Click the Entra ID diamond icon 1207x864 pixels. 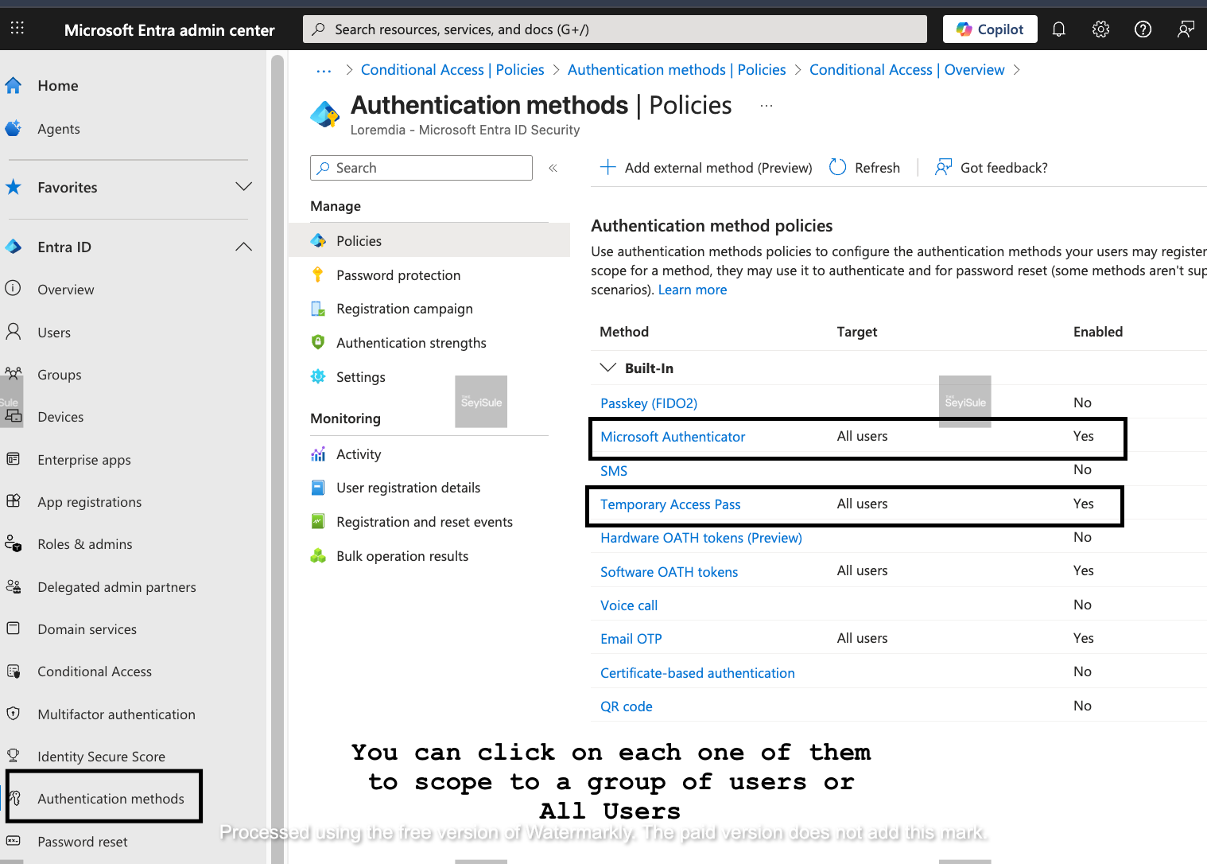click(14, 247)
